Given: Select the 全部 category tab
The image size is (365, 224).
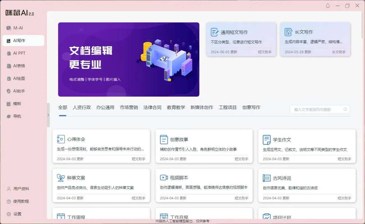Looking at the screenshot, I should (x=63, y=108).
